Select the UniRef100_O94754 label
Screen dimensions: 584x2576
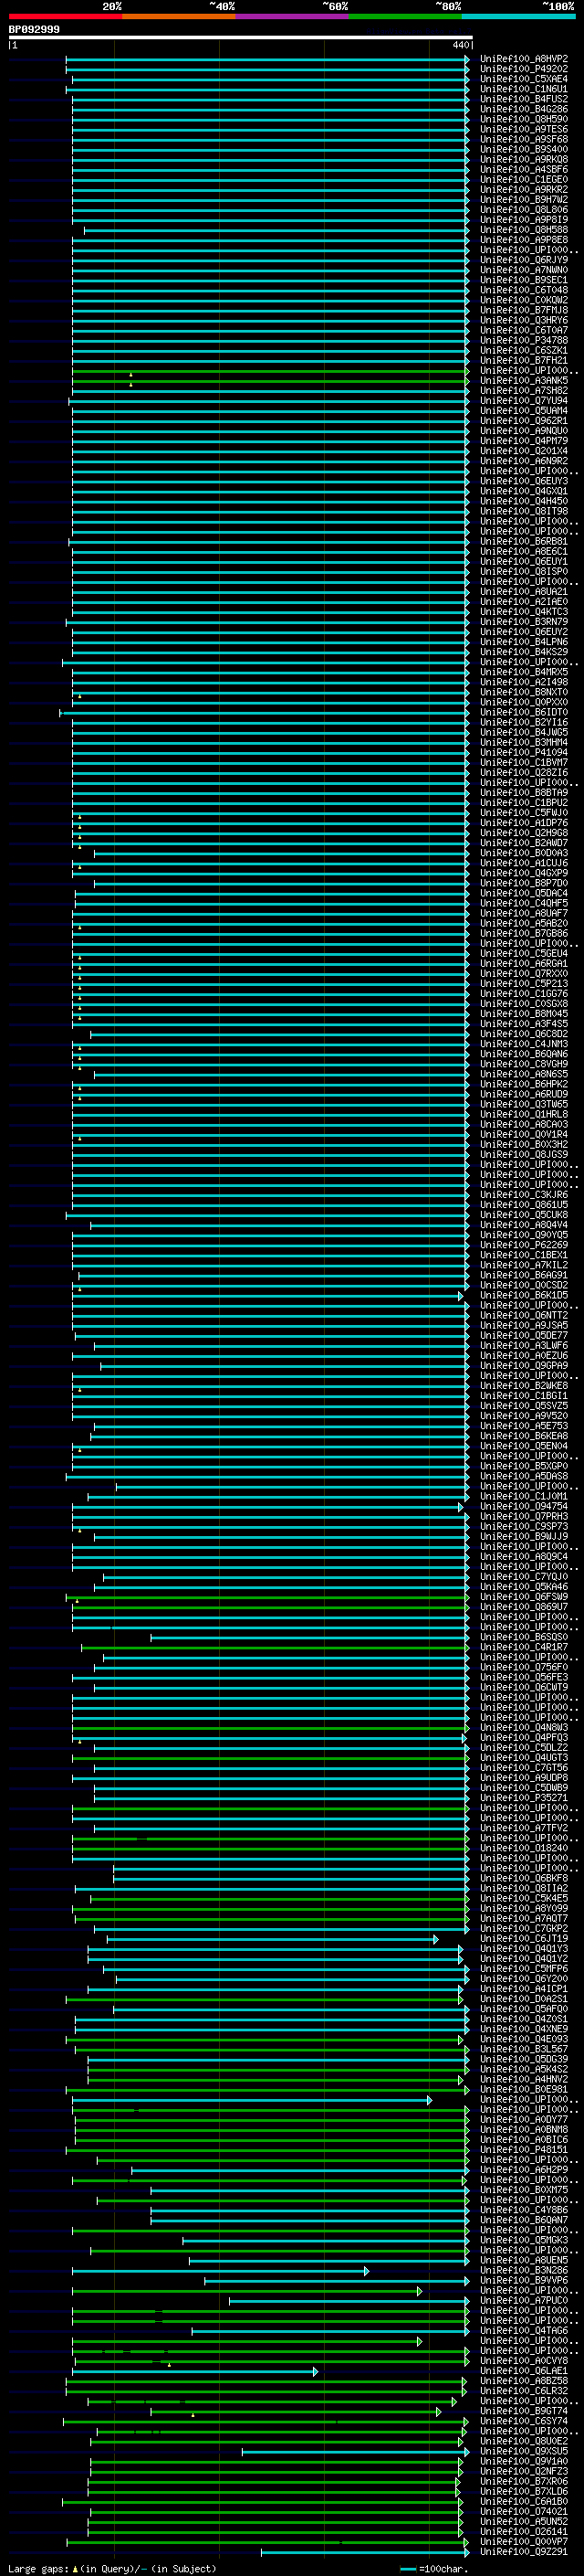pyautogui.click(x=524, y=1507)
